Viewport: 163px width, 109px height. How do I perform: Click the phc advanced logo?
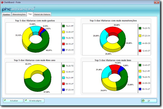18,9
